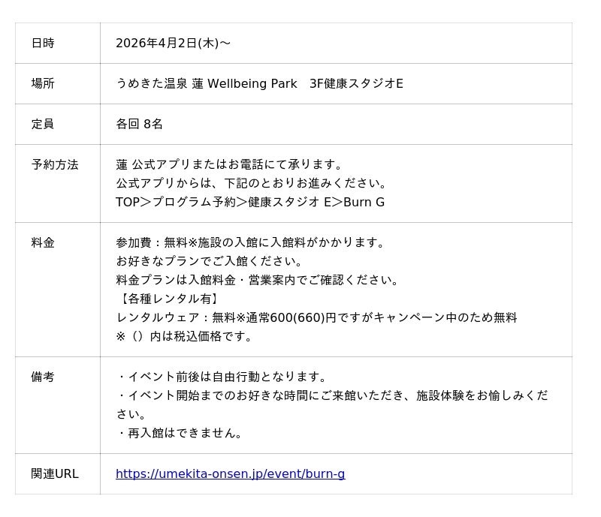Select the capacity text 各回 8名
The image size is (601, 517).
139,125
